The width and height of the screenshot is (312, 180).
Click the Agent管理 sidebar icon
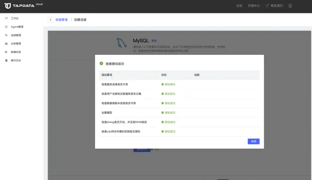pos(6,27)
